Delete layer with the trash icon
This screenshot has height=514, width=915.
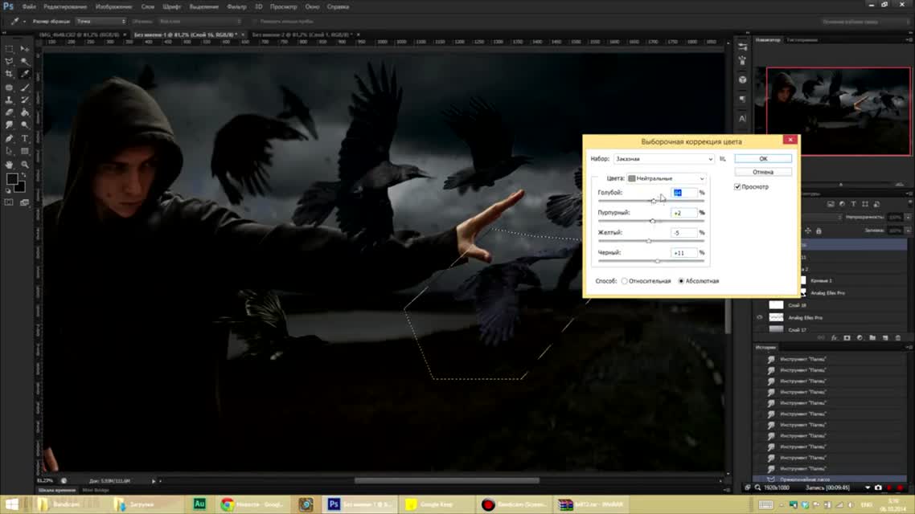click(x=898, y=338)
